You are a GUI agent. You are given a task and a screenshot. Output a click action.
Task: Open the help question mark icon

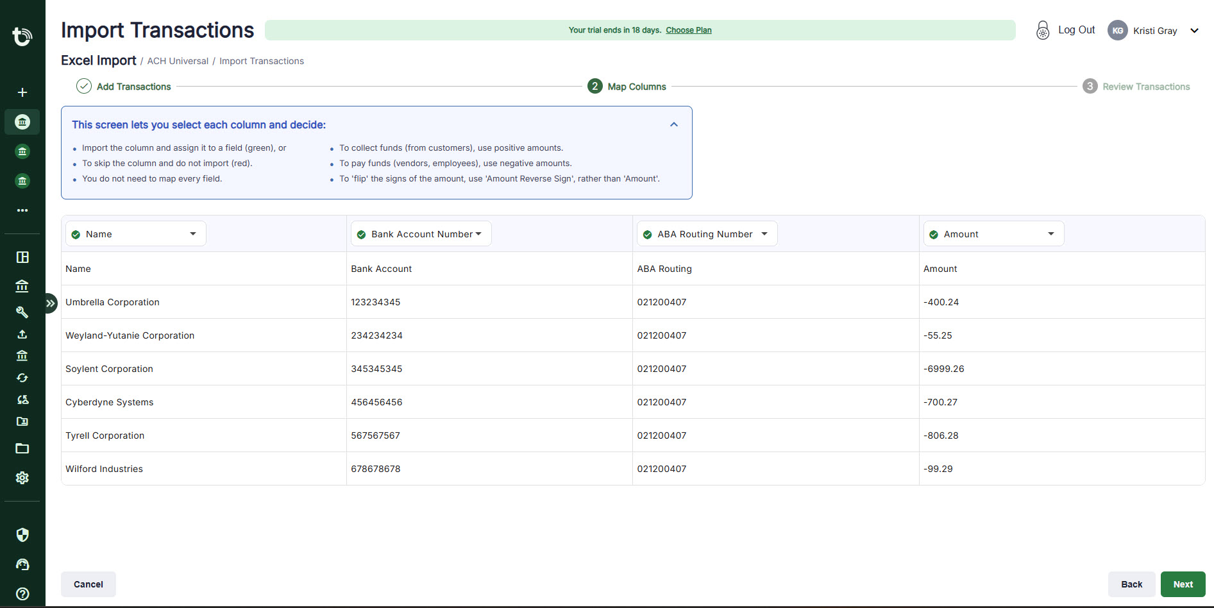click(x=23, y=593)
